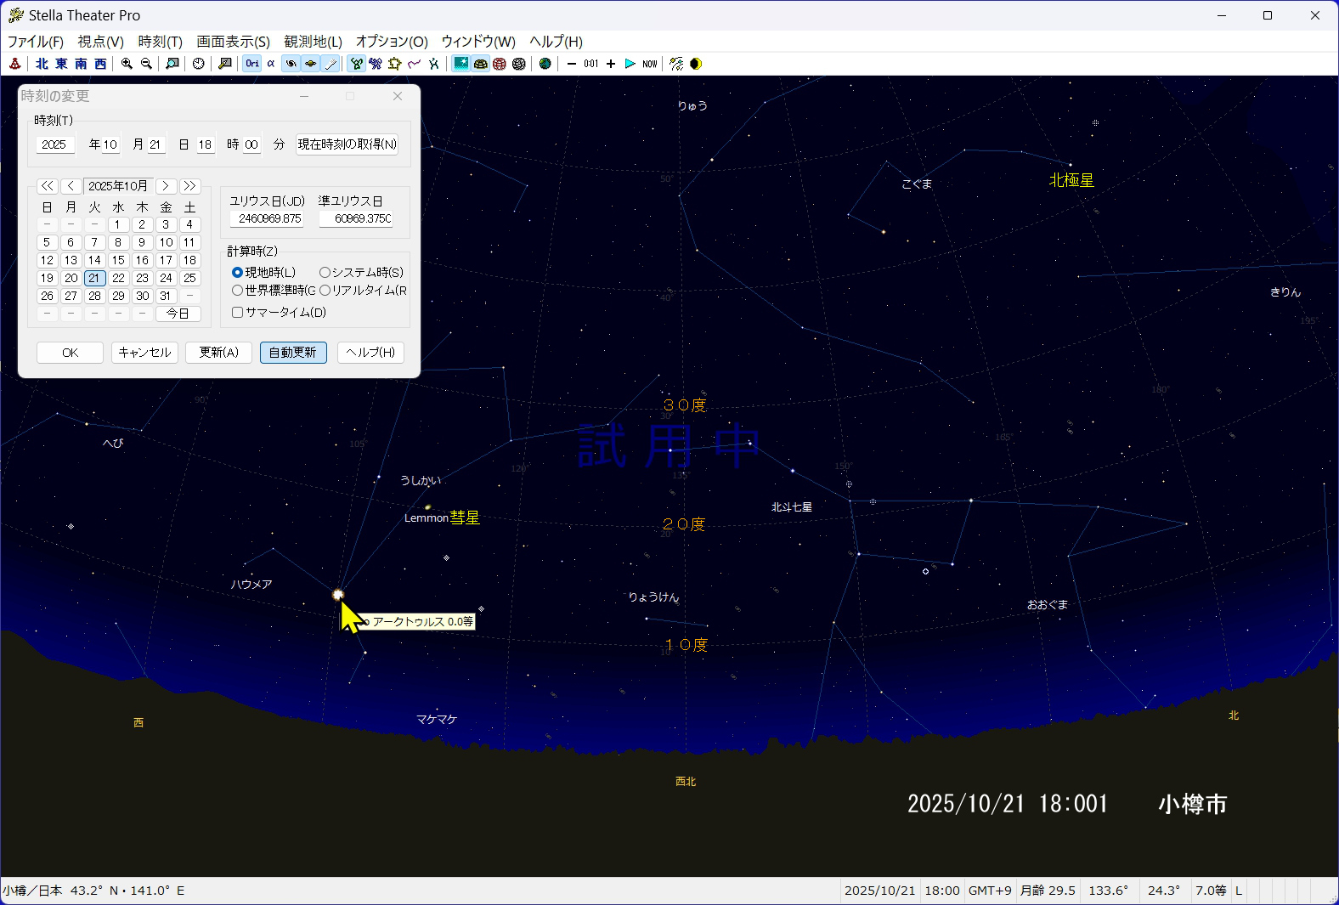Click the clock time-setting toolbar icon
Image resolution: width=1339 pixels, height=905 pixels.
[x=199, y=64]
